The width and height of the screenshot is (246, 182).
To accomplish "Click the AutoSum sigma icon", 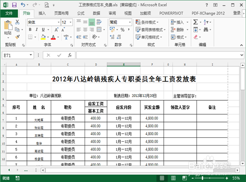I will [195, 22].
